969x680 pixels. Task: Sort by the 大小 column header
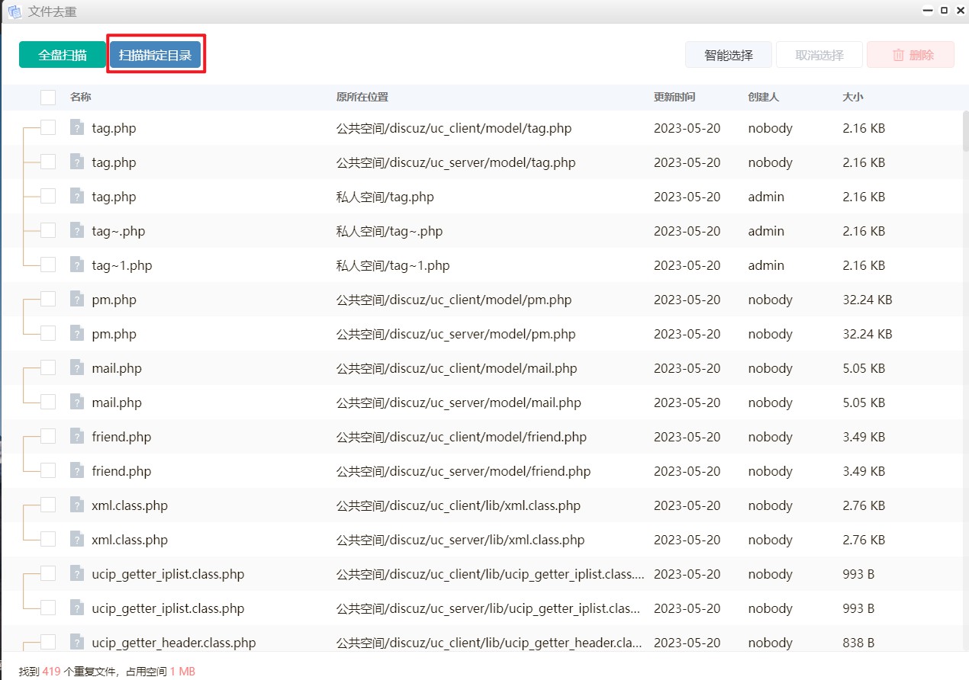(852, 97)
